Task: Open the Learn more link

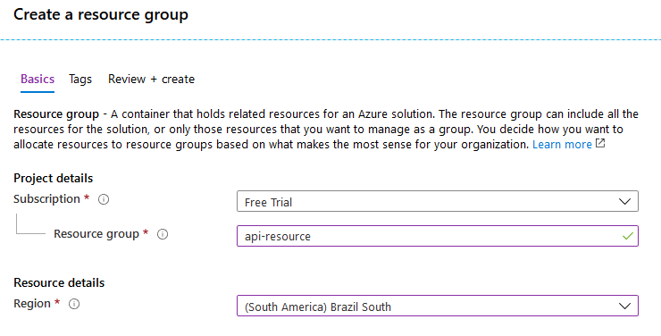Action: pos(562,145)
